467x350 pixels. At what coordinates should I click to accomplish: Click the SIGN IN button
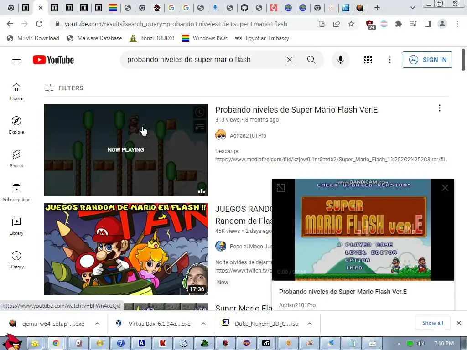tap(427, 60)
